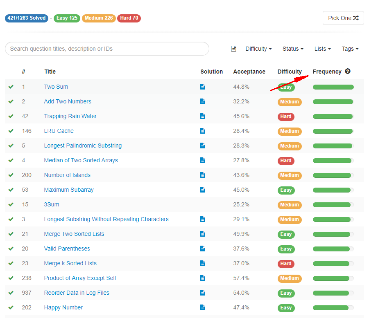Open solution icon for Valid Parentheses
Viewport: 369px width, 318px height.
[x=203, y=249]
